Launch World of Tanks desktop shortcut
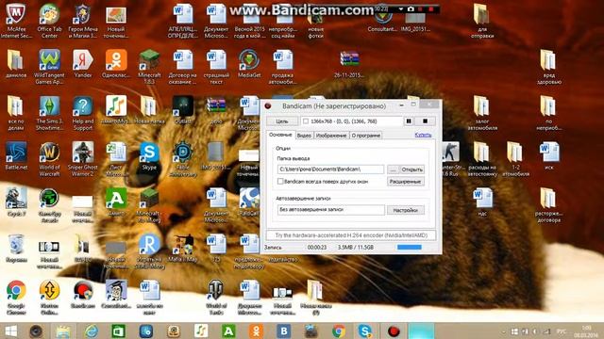The height and width of the screenshot is (339, 604). [216, 298]
